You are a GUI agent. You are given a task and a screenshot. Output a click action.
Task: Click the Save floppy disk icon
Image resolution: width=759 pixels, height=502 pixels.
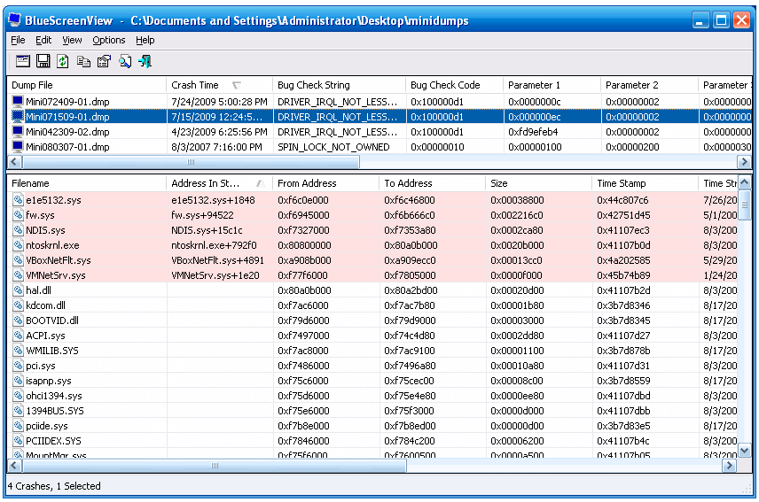[x=43, y=61]
